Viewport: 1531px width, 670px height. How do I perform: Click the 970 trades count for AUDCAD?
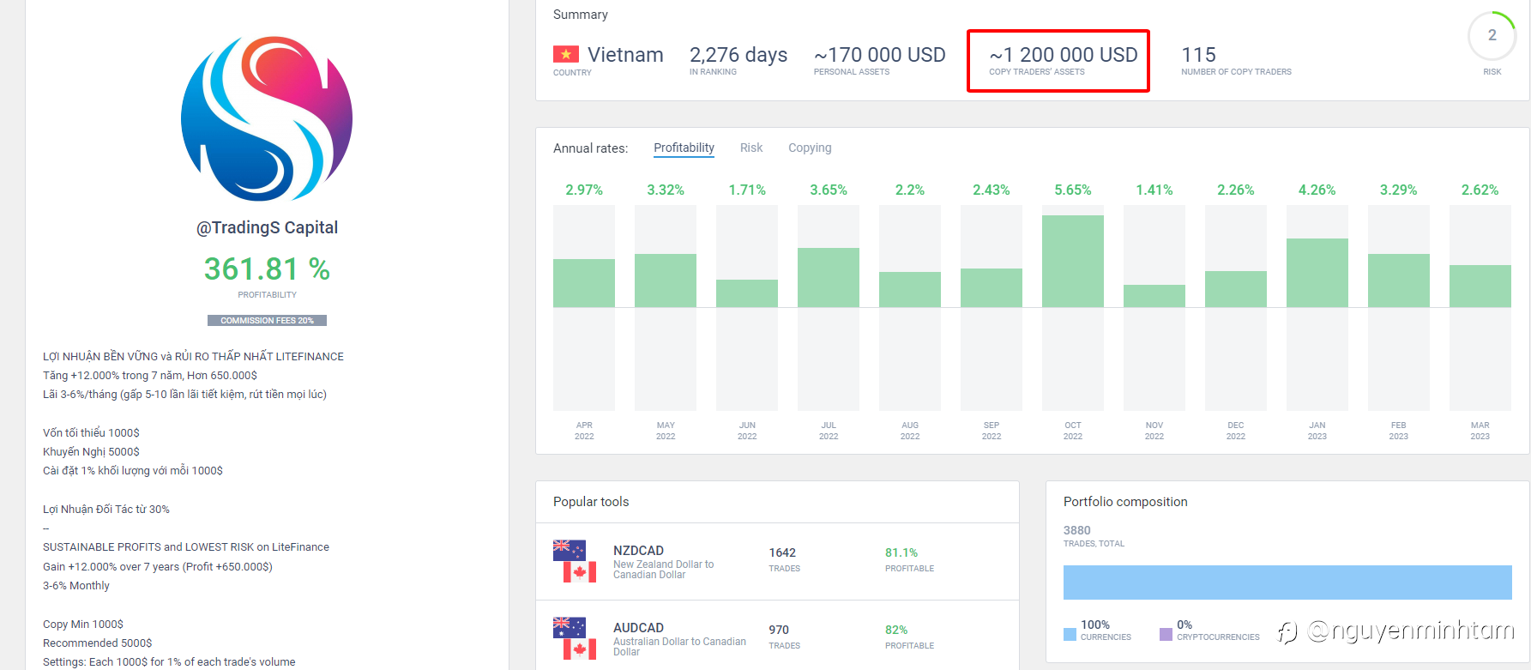pos(779,630)
